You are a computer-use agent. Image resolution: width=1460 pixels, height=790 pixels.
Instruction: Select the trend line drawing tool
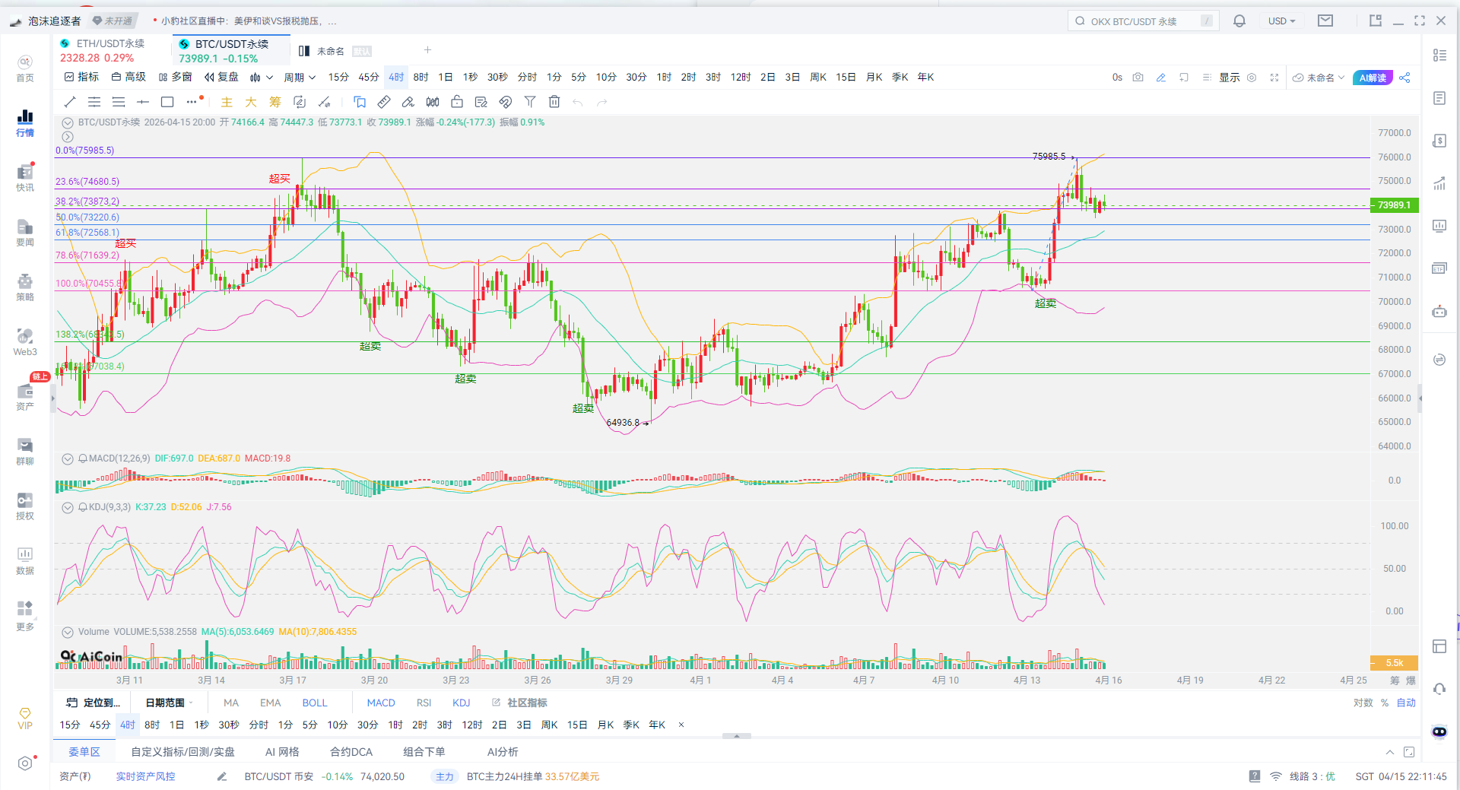click(70, 102)
